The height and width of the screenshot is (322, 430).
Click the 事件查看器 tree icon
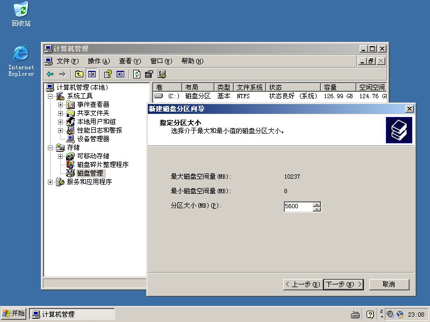tap(70, 105)
